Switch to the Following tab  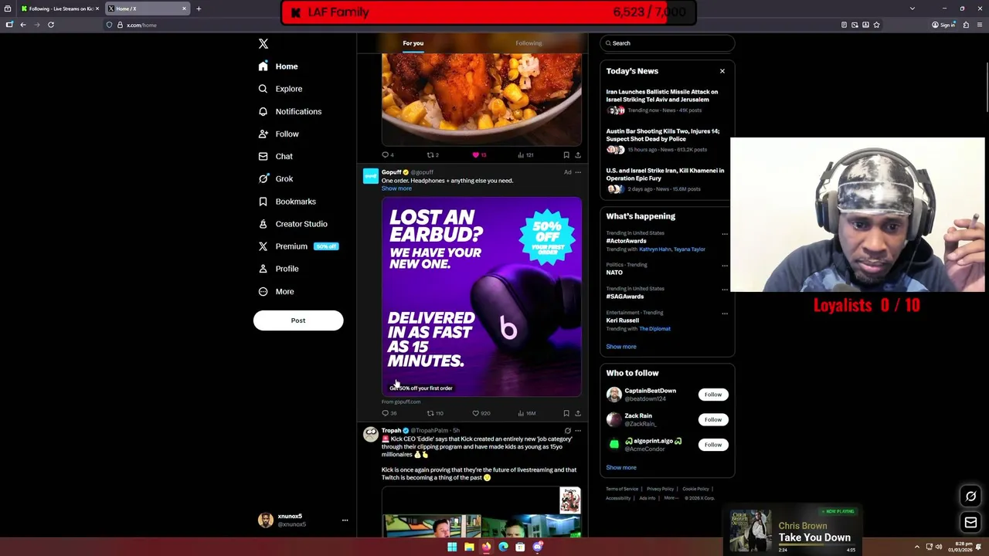pos(528,43)
